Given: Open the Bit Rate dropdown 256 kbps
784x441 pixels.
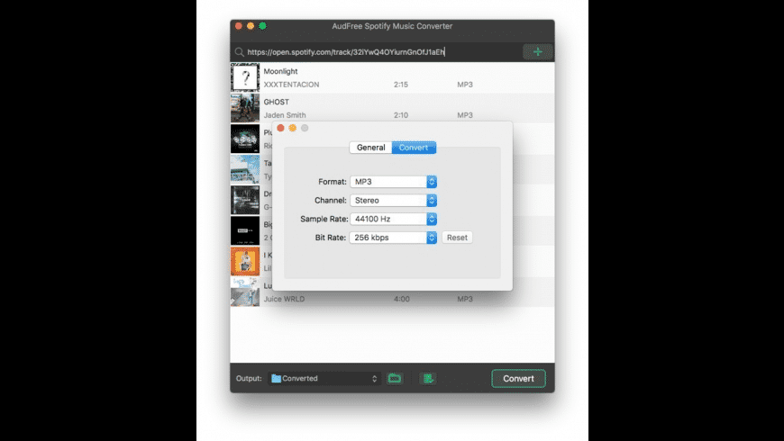Looking at the screenshot, I should coord(394,238).
